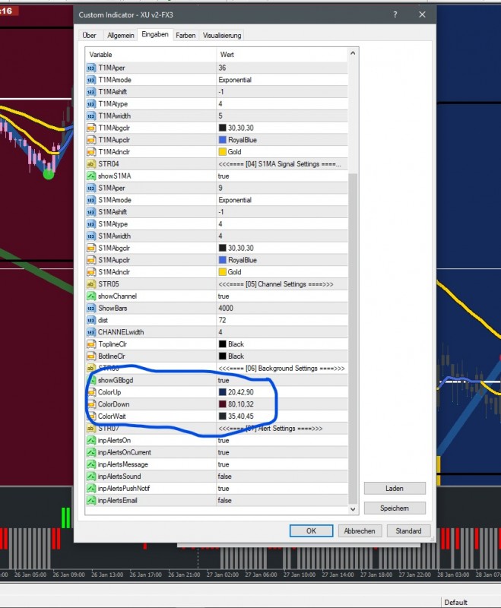Click the T1MAdnclr color-type icon
The height and width of the screenshot is (608, 501).
[x=91, y=152]
